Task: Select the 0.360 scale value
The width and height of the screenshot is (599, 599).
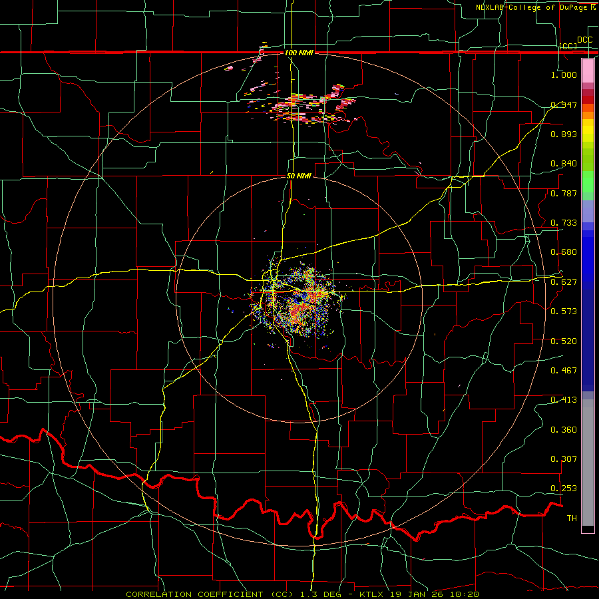Action: tap(564, 430)
